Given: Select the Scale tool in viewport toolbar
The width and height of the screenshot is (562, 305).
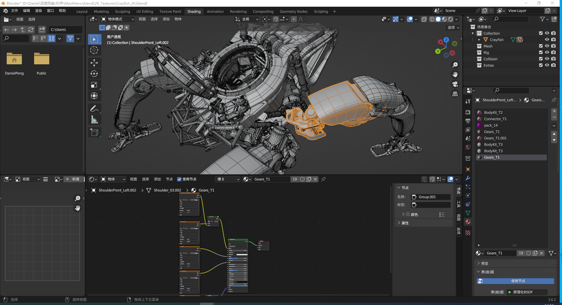Looking at the screenshot, I should [94, 85].
